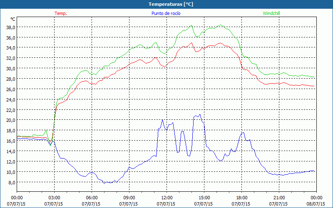Click the 36,0 y-axis value

click(x=10, y=38)
